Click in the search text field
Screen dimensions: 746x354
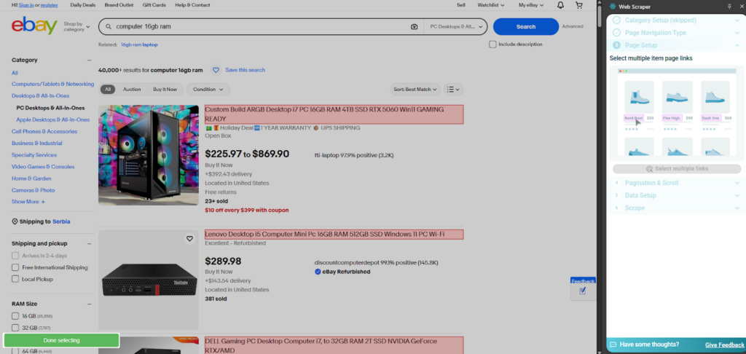[x=261, y=27]
